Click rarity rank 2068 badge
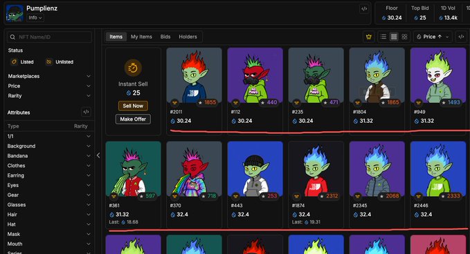 click(390, 196)
